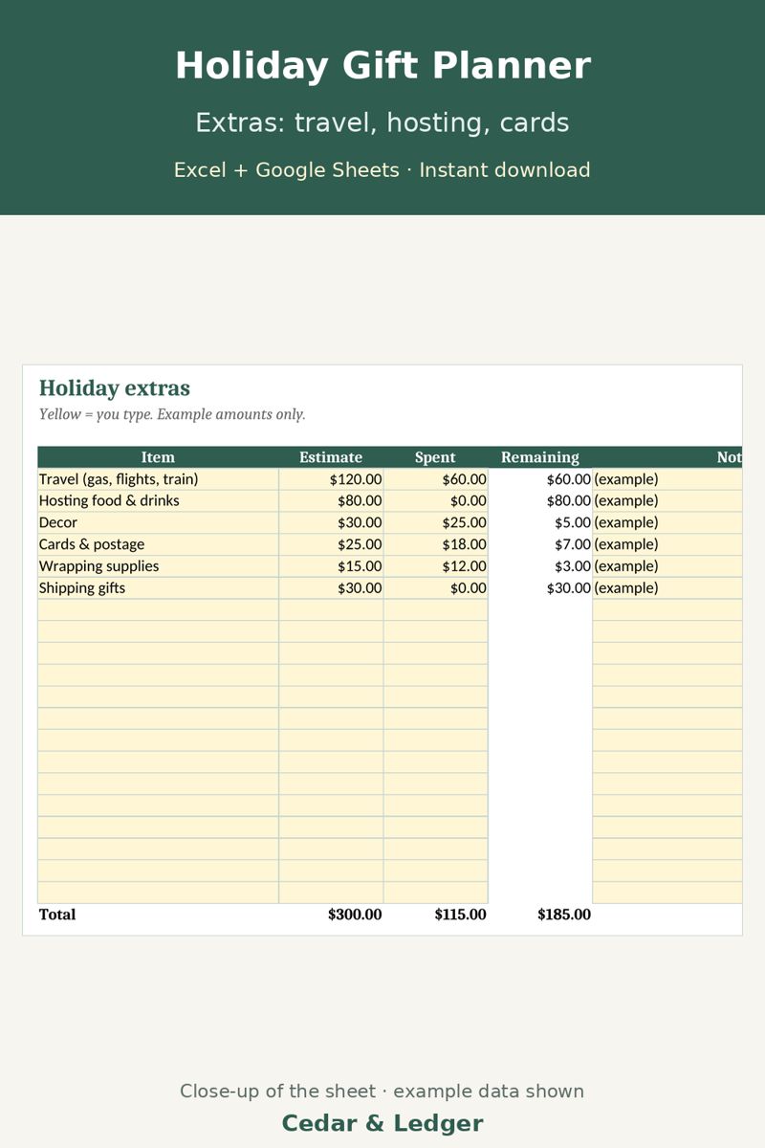The image size is (765, 1148).
Task: Select the Estimate column header
Action: 331,457
